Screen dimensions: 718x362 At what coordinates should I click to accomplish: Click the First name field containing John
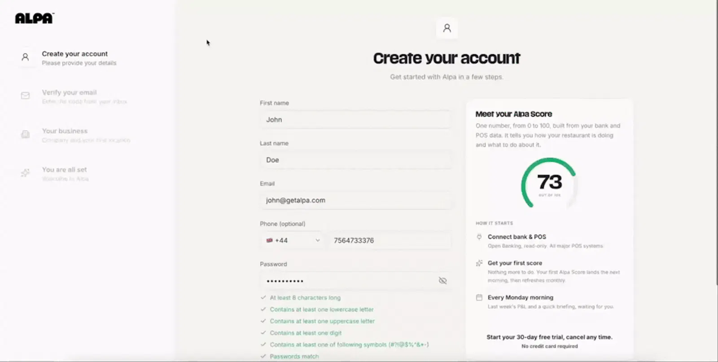coord(355,119)
